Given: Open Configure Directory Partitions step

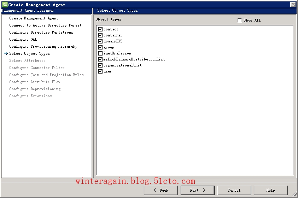Looking at the screenshot, I should (x=41, y=32).
